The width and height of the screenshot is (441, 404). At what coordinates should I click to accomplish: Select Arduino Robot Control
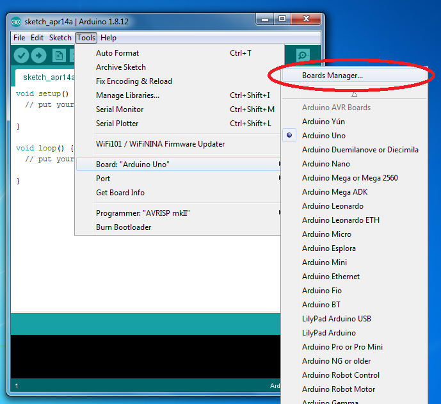pos(354,375)
